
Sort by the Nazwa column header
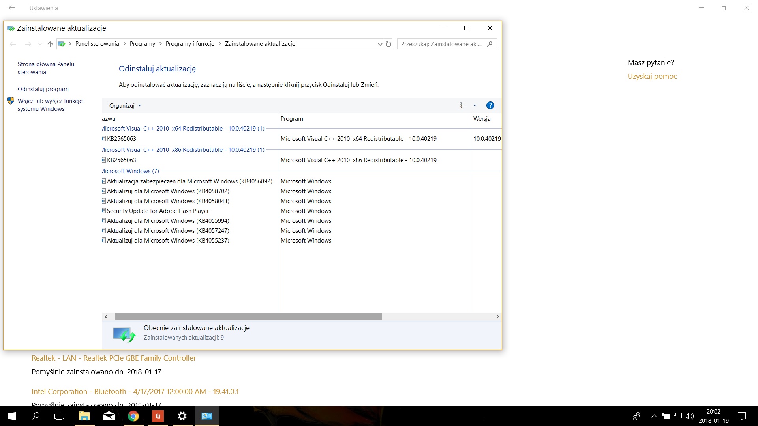pos(190,119)
